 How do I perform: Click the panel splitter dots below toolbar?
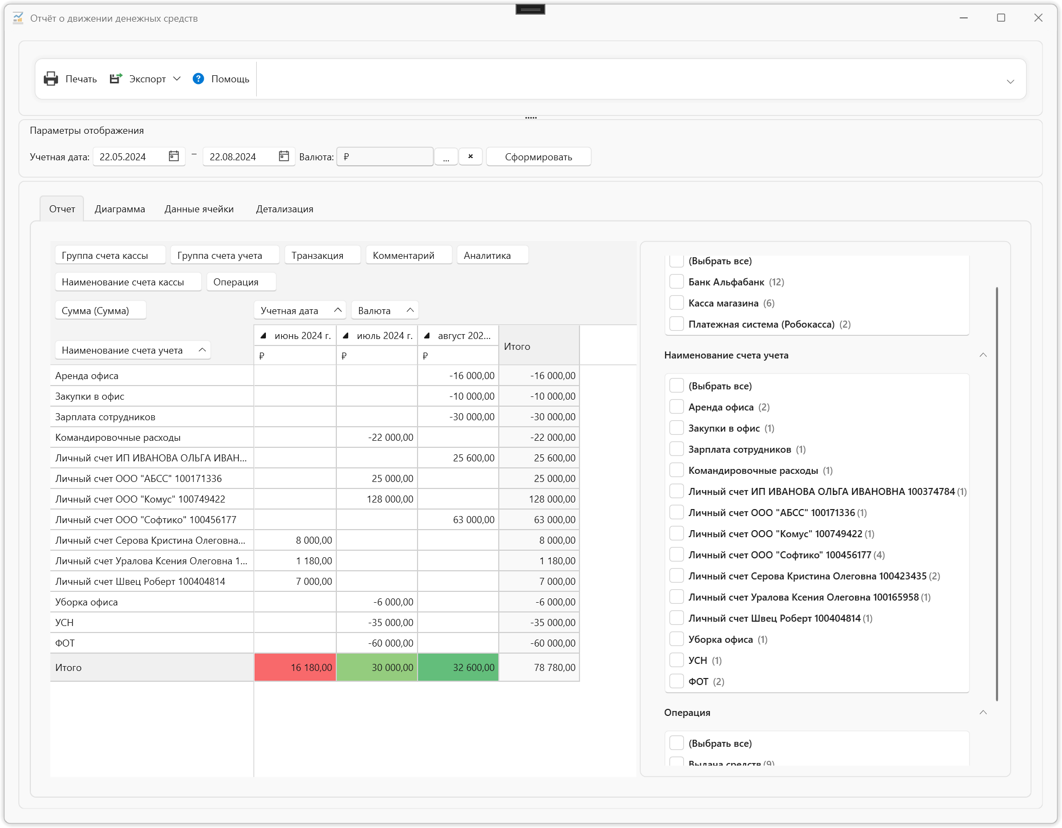point(531,118)
